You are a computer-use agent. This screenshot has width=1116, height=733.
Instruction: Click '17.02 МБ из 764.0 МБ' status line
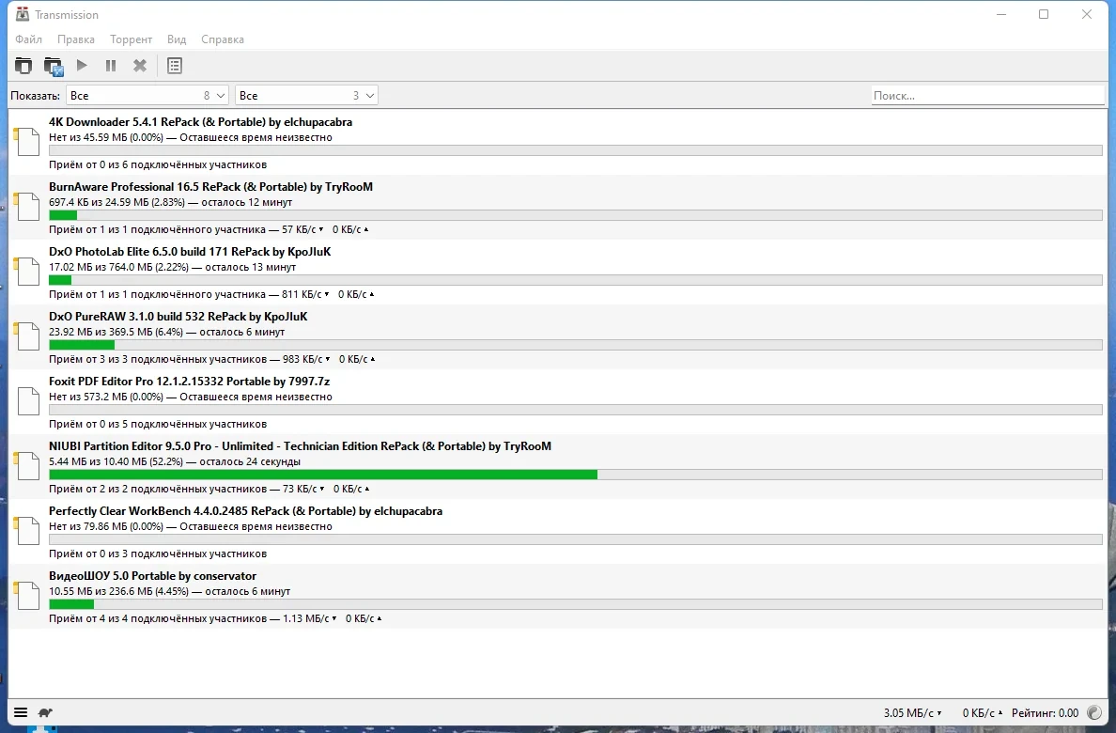(x=172, y=267)
